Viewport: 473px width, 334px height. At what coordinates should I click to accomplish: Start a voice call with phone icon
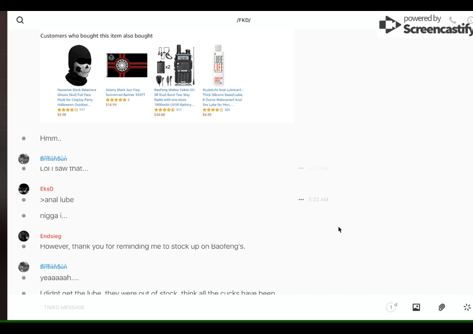point(452,20)
